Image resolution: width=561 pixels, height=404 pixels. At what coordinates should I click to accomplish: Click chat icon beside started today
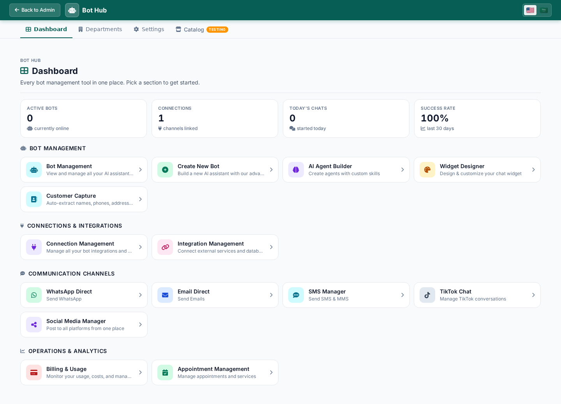pyautogui.click(x=292, y=128)
